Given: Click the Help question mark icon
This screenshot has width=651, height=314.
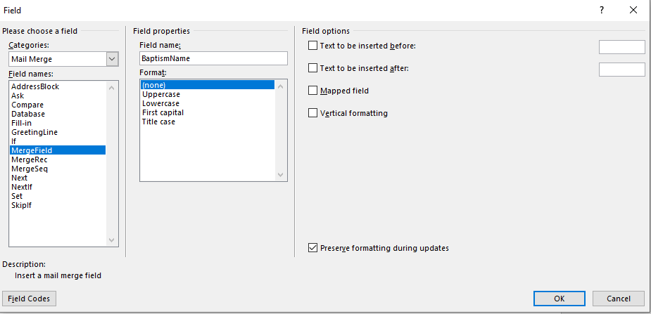Looking at the screenshot, I should pyautogui.click(x=602, y=11).
